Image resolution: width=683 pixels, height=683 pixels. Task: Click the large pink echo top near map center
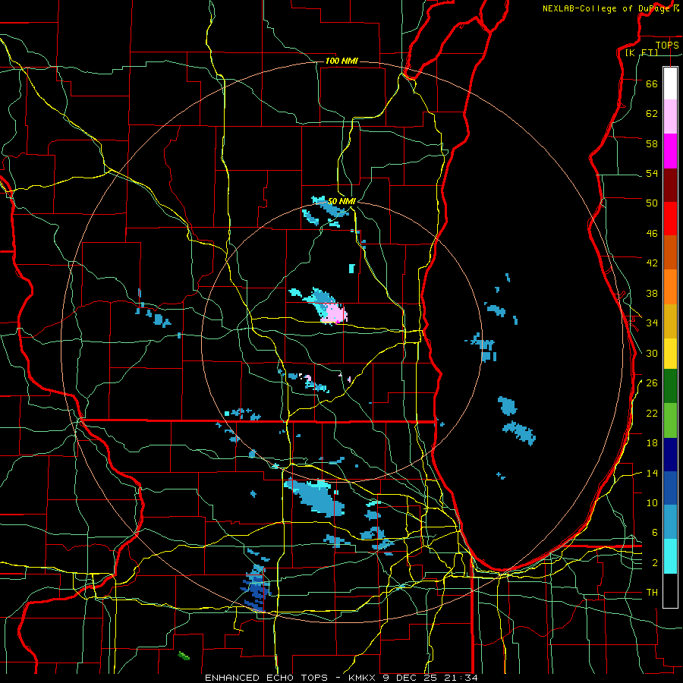[x=334, y=314]
